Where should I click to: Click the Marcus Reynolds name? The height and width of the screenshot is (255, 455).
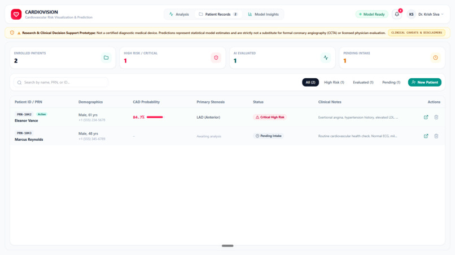pyautogui.click(x=29, y=140)
